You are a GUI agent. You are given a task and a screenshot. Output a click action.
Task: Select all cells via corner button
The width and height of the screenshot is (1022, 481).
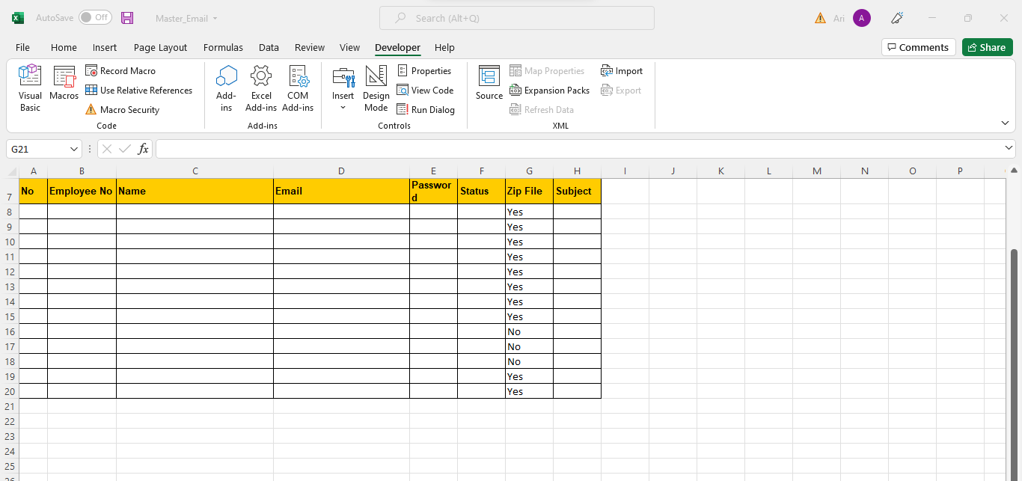click(12, 171)
